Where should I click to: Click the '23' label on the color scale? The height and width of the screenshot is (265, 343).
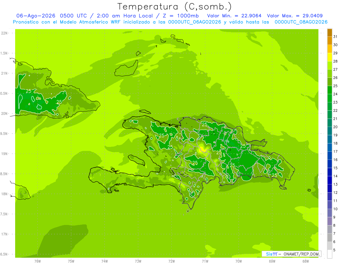[x=336, y=102]
